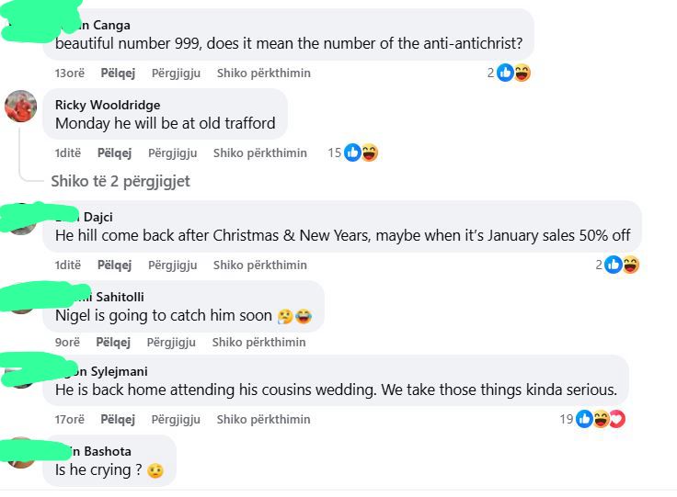Reply to Ricky Wooldridge's comment via Përgjigju
Viewport: 677px width, 497px height.
[173, 152]
